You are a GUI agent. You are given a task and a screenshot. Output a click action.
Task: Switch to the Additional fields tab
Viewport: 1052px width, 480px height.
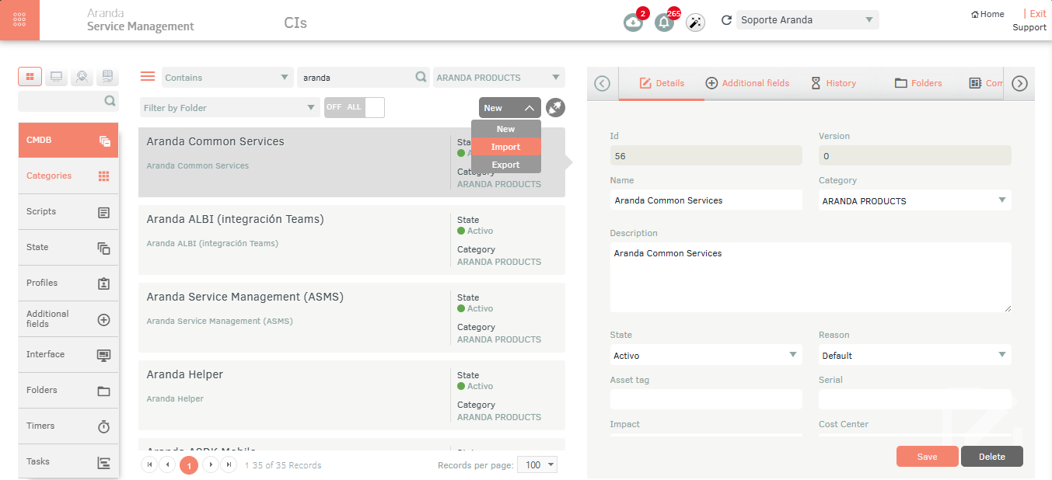[747, 83]
